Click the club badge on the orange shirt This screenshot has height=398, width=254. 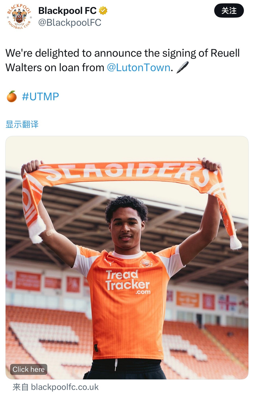pos(146,263)
